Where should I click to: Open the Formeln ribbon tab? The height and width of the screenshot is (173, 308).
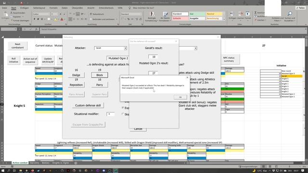(53, 8)
